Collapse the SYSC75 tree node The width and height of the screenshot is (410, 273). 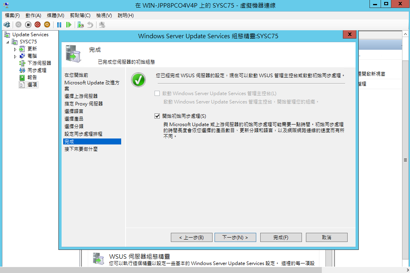8,42
